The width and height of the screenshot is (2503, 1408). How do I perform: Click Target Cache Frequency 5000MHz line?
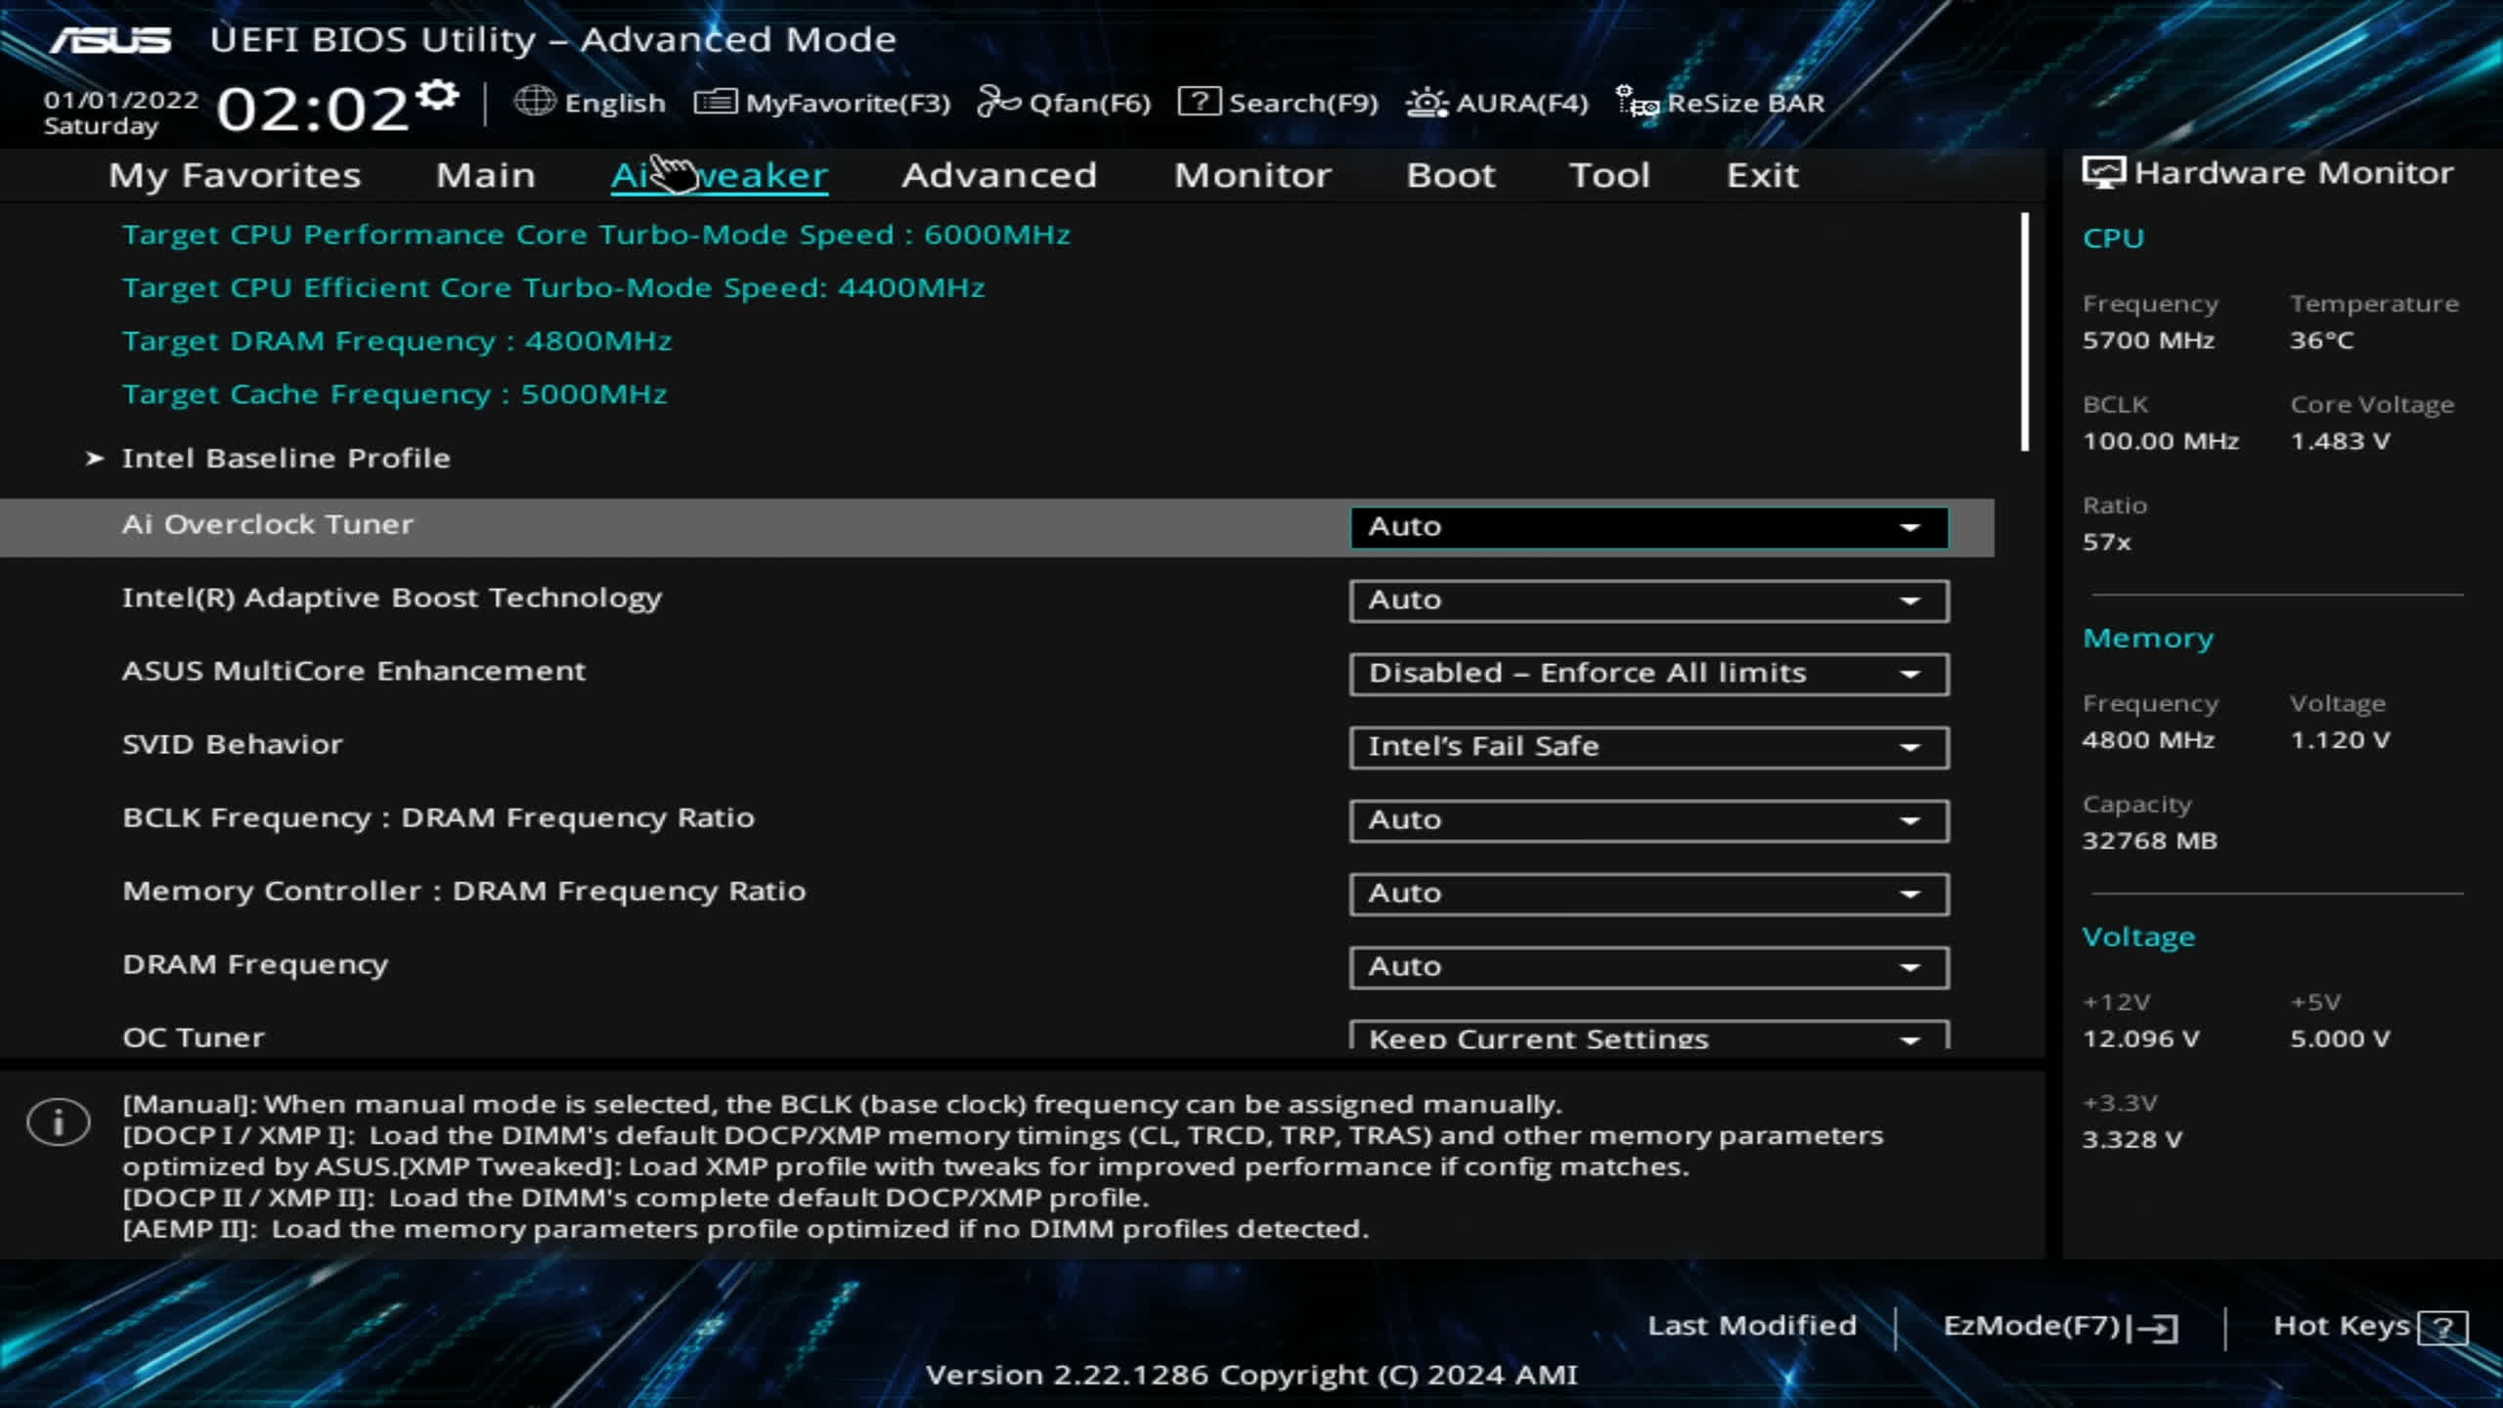395,394
